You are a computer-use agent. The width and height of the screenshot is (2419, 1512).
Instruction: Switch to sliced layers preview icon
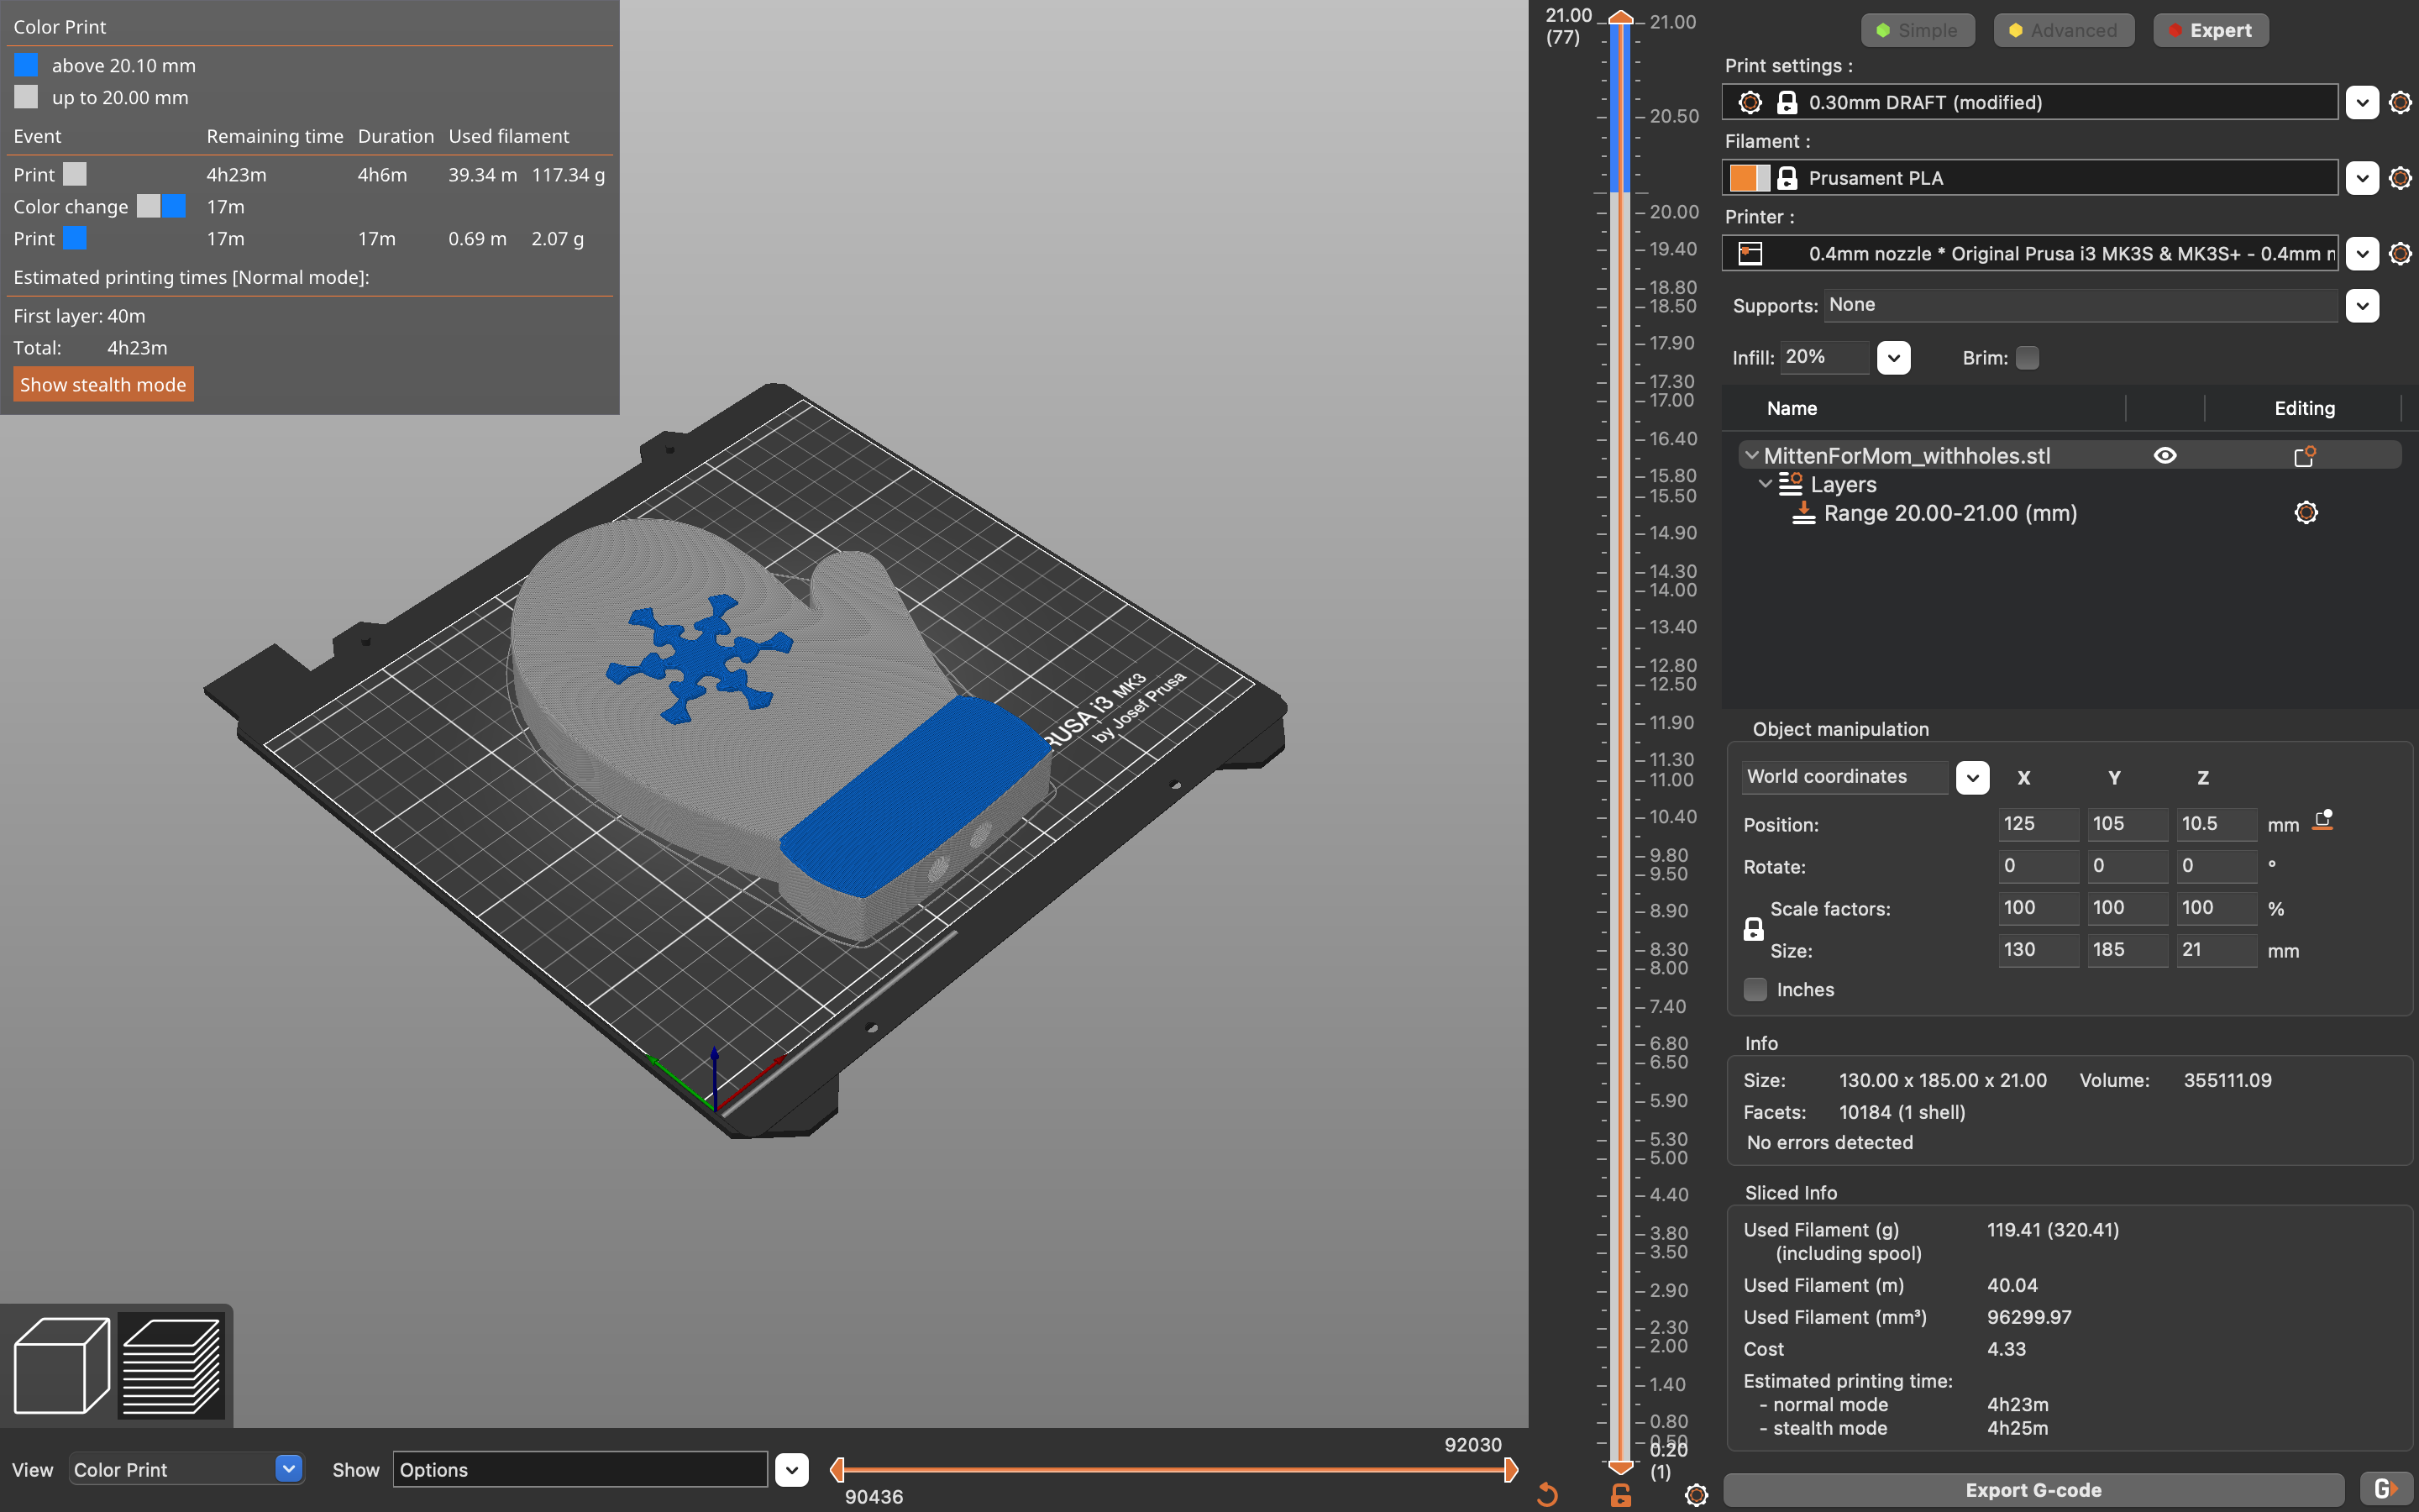(171, 1366)
